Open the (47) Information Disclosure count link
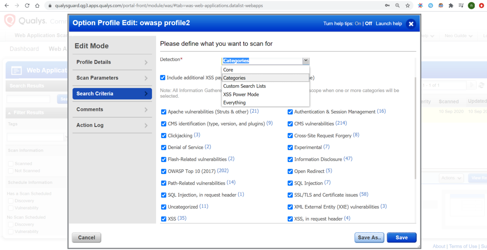 coord(348,159)
